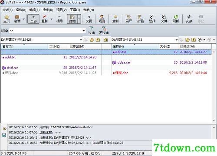
Task: Toggle the 相同 show same view
Action: coord(59,19)
